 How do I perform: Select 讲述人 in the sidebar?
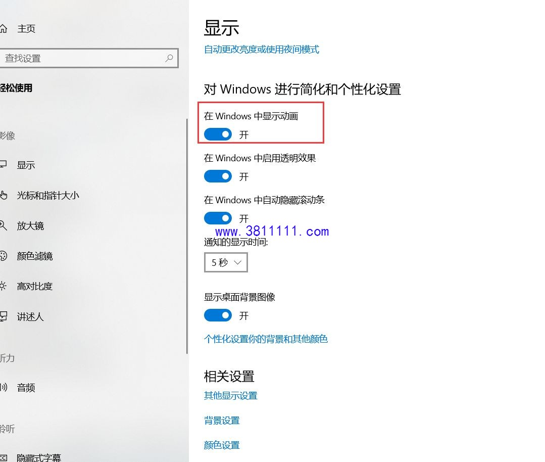pos(30,316)
